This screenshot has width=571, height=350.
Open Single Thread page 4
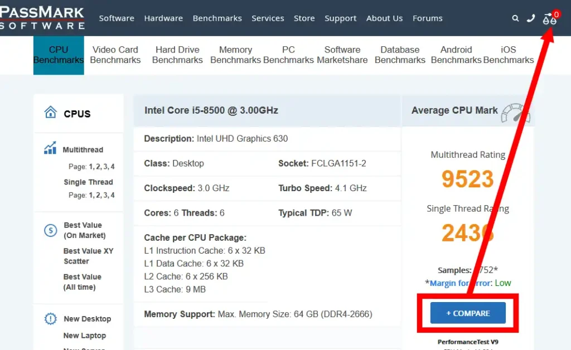[x=113, y=195]
